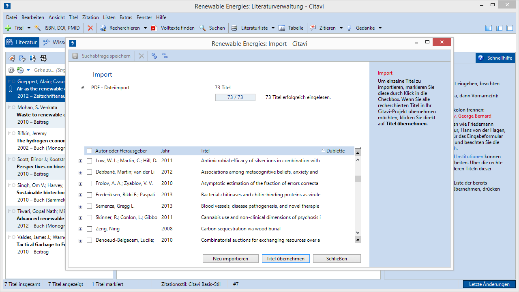Screen dimensions: 519x292
Task: Check the box for Skinner, R. entry
Action: coord(90,218)
